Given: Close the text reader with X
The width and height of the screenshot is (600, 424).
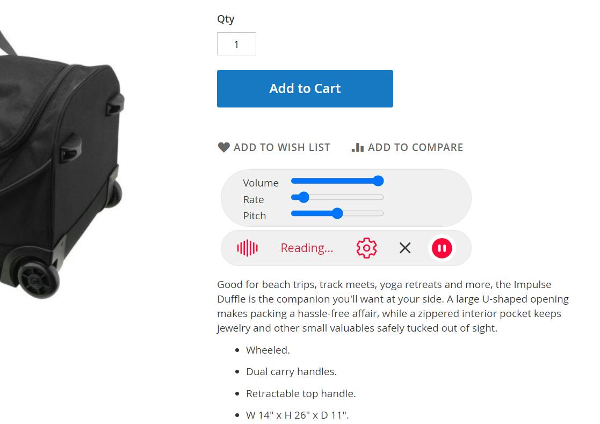Looking at the screenshot, I should (405, 248).
